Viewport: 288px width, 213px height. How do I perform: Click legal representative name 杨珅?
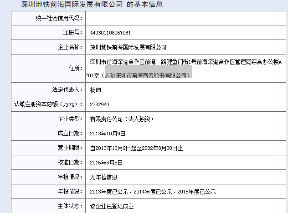[95, 90]
